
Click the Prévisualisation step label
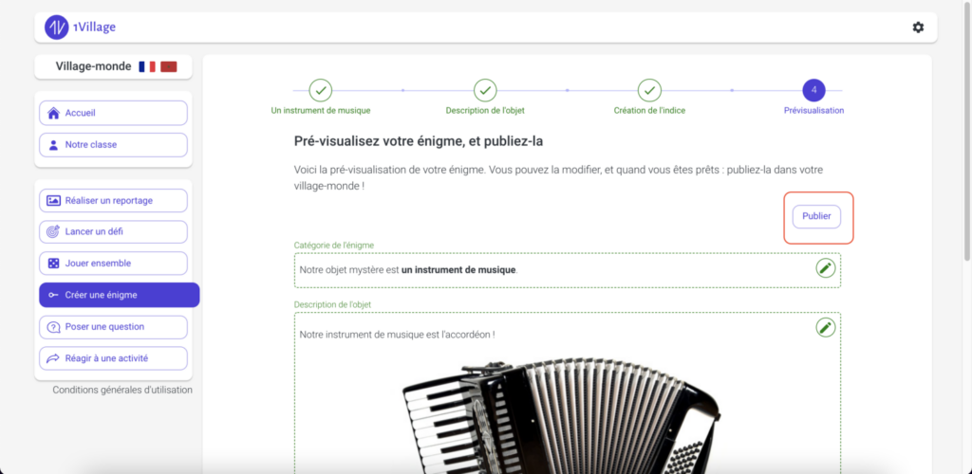click(x=813, y=111)
